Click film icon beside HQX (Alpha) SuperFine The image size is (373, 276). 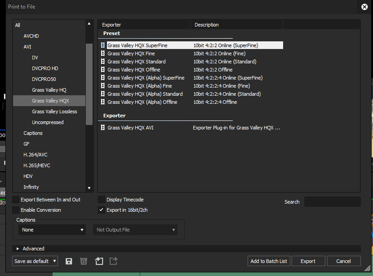pyautogui.click(x=103, y=78)
